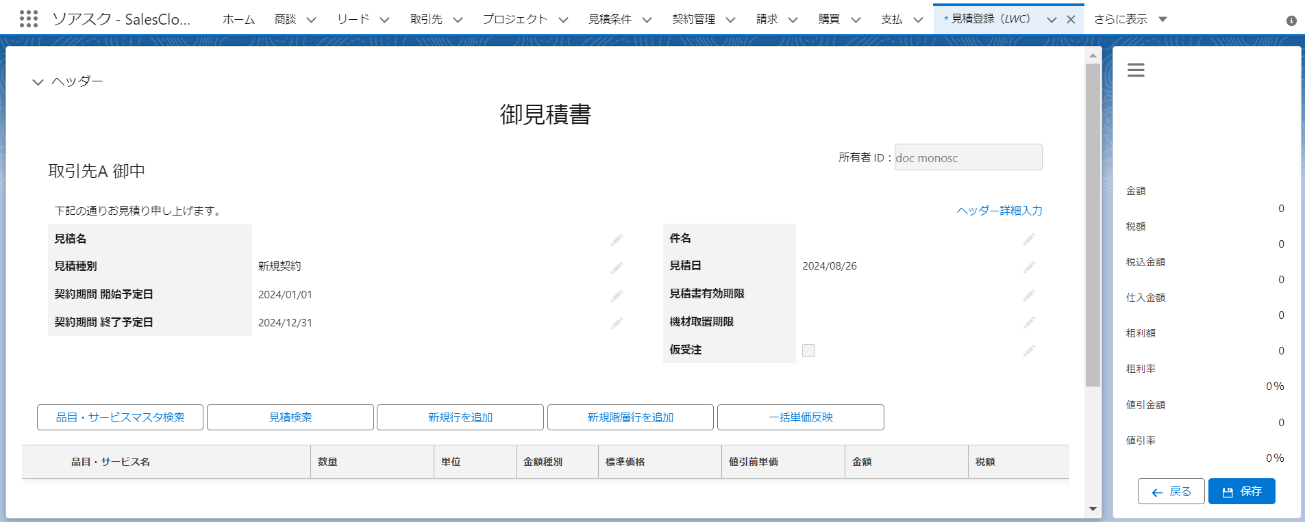This screenshot has height=522, width=1305.
Task: Open the ヘッダー詳細入力 link
Action: pos(999,211)
